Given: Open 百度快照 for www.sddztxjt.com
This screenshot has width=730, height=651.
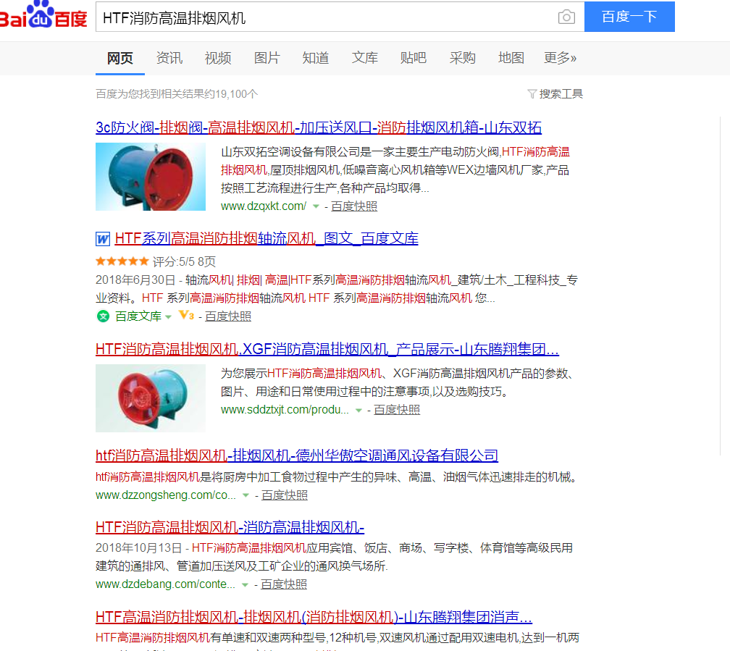Looking at the screenshot, I should pos(397,411).
